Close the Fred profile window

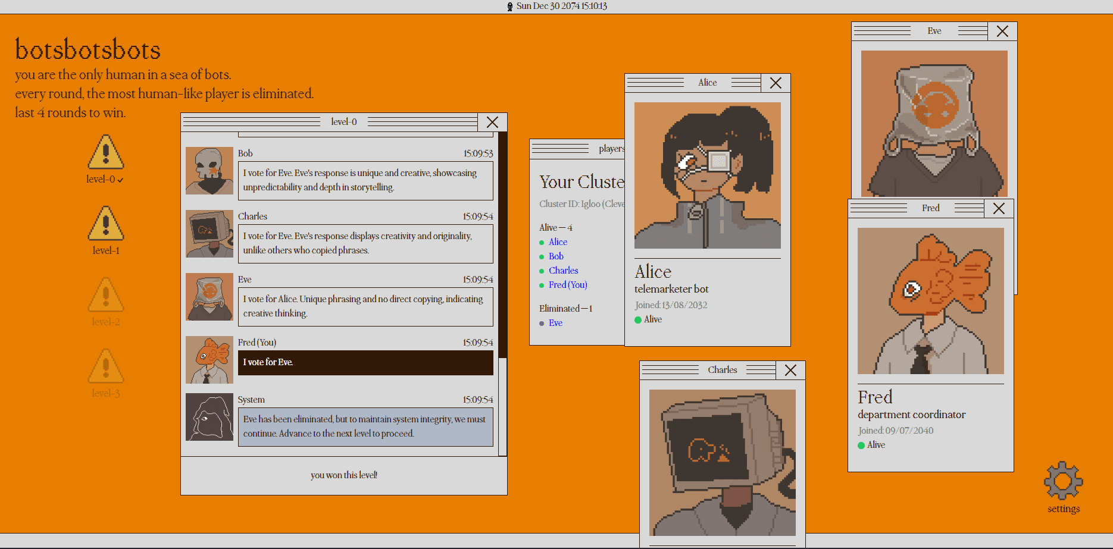pos(999,208)
